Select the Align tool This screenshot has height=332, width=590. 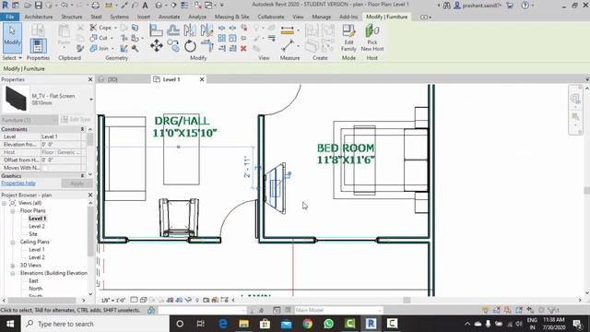pos(156,30)
